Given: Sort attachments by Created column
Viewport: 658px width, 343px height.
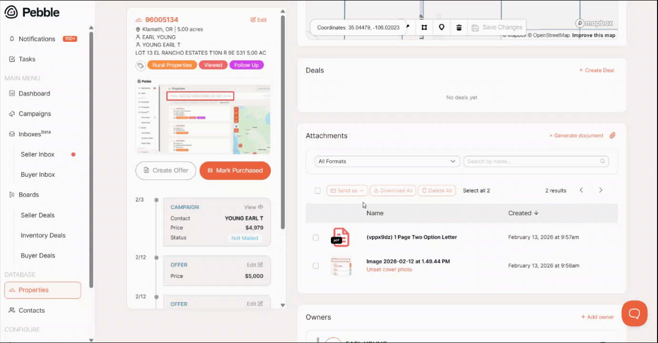Looking at the screenshot, I should 523,213.
